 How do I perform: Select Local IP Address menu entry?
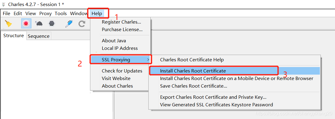(121, 48)
